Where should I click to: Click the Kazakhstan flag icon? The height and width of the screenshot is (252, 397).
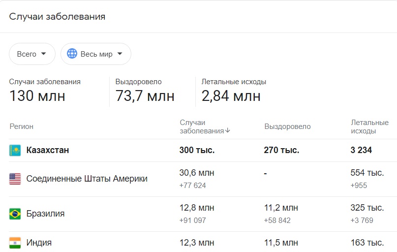pyautogui.click(x=15, y=150)
